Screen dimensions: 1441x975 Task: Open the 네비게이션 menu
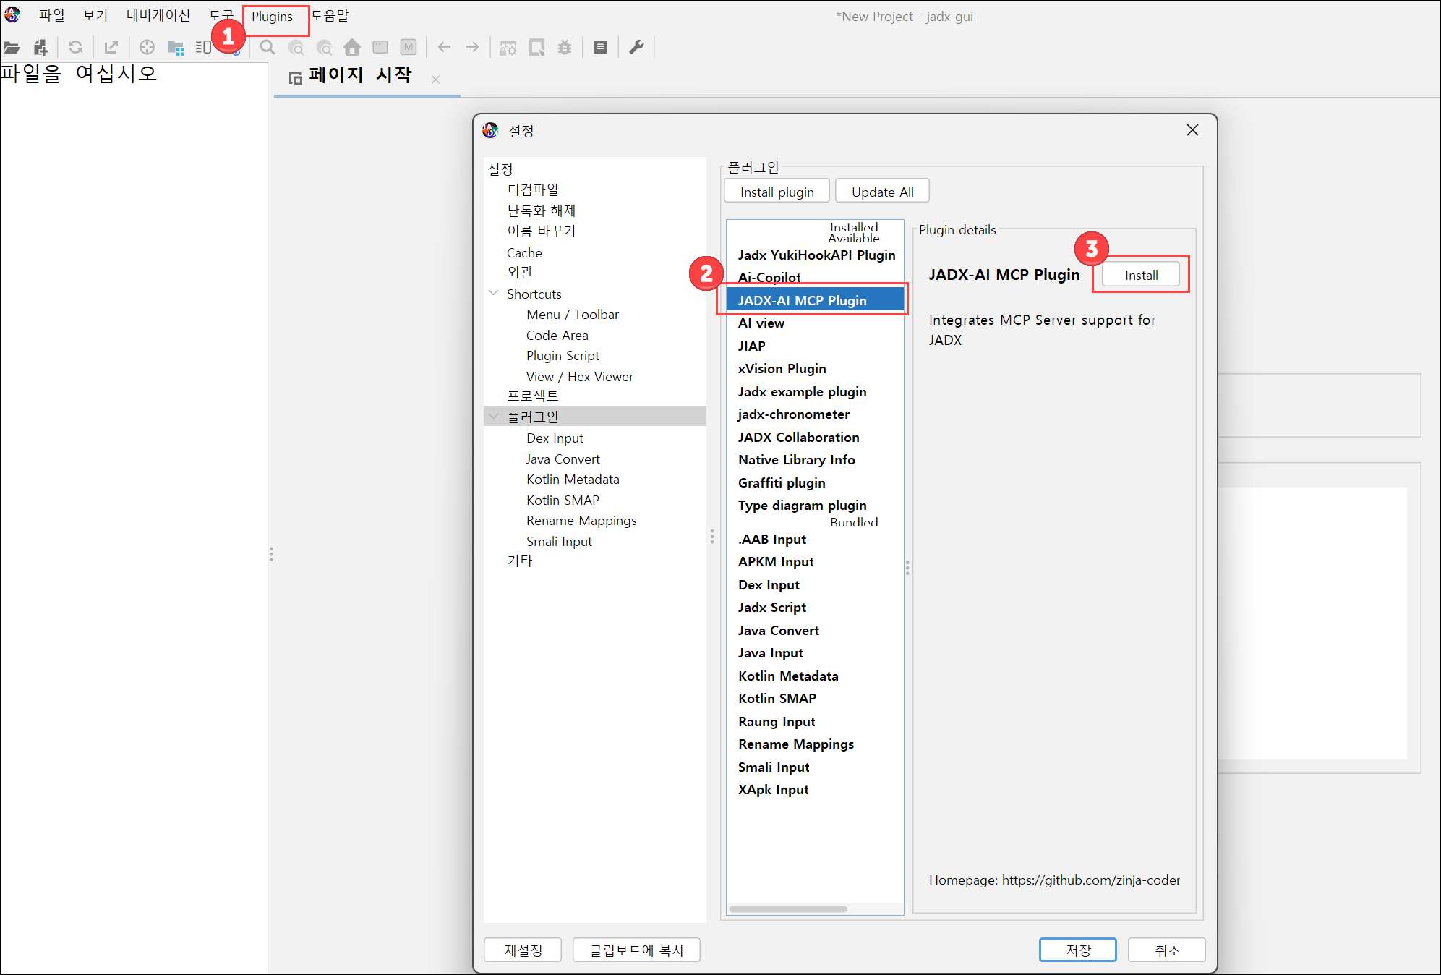pyautogui.click(x=158, y=16)
